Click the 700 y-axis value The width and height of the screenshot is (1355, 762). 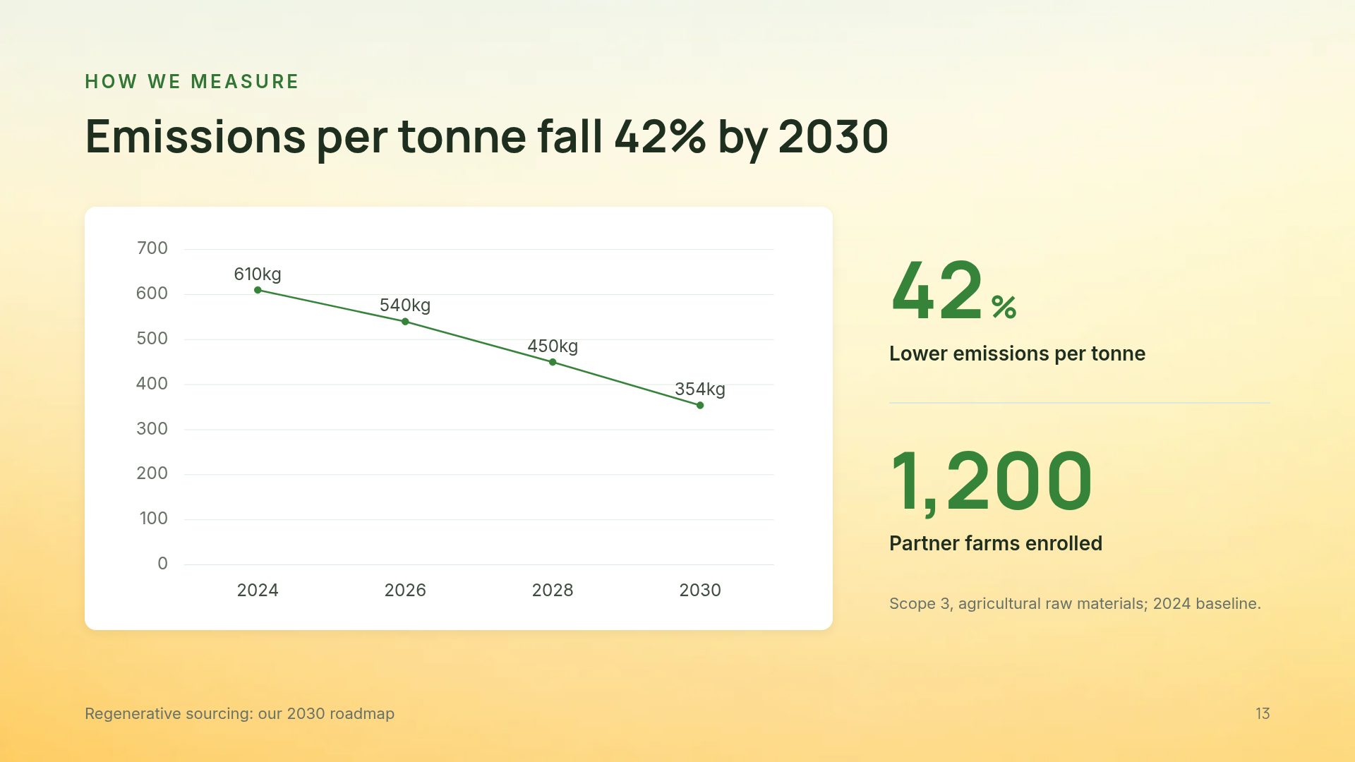point(152,248)
